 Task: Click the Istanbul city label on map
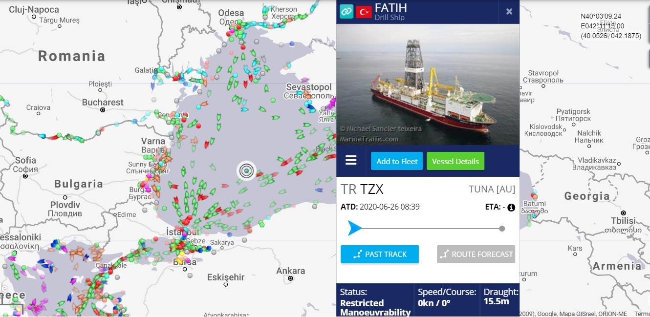click(183, 231)
